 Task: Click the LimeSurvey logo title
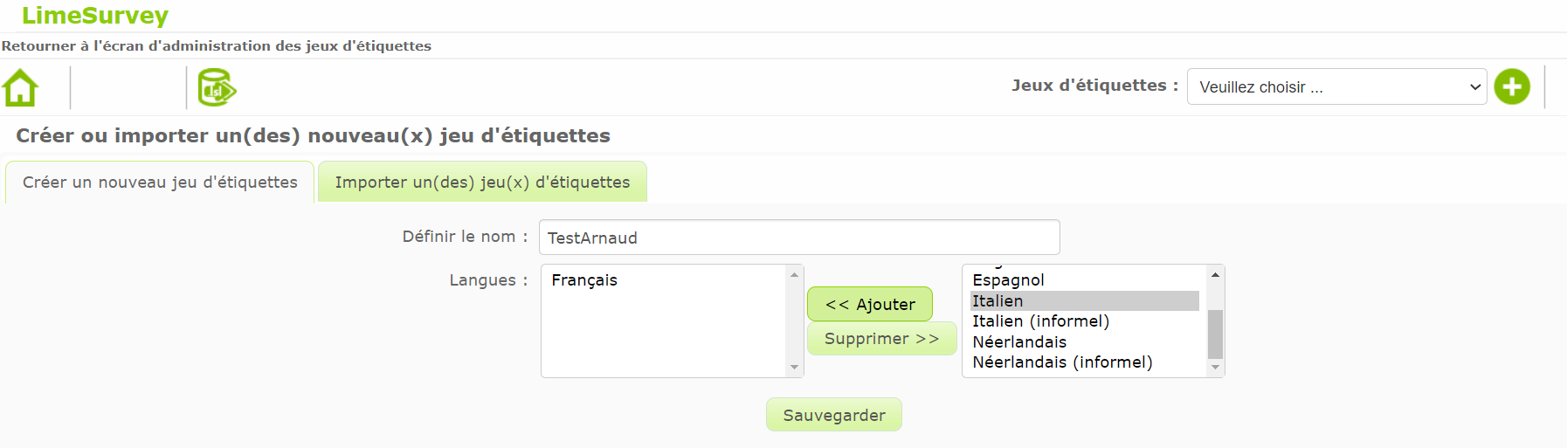pyautogui.click(x=95, y=16)
